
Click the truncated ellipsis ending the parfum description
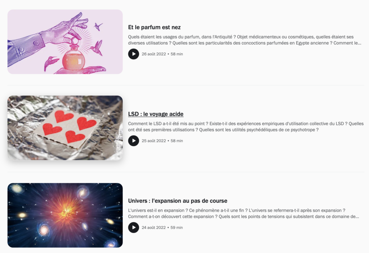[x=359, y=43]
